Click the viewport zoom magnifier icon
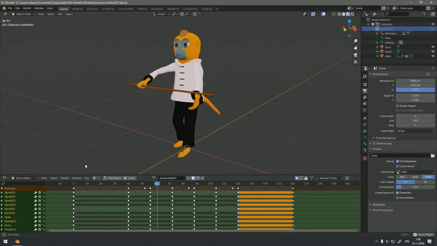Viewport: 437px width, 246px height. 355,41
